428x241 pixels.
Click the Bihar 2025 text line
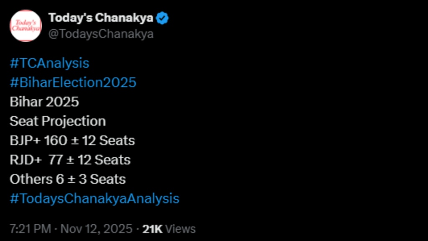click(44, 102)
